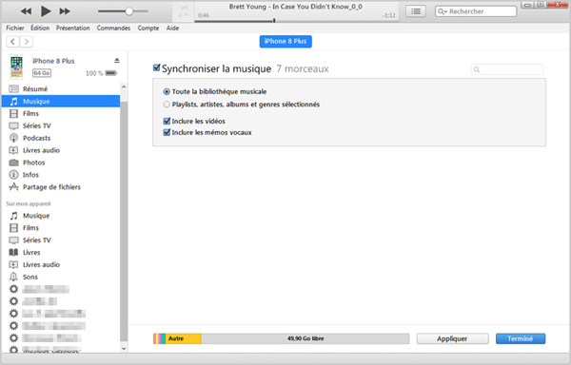This screenshot has height=365, width=571.
Task: Click the volume slider knob
Action: coord(128,11)
